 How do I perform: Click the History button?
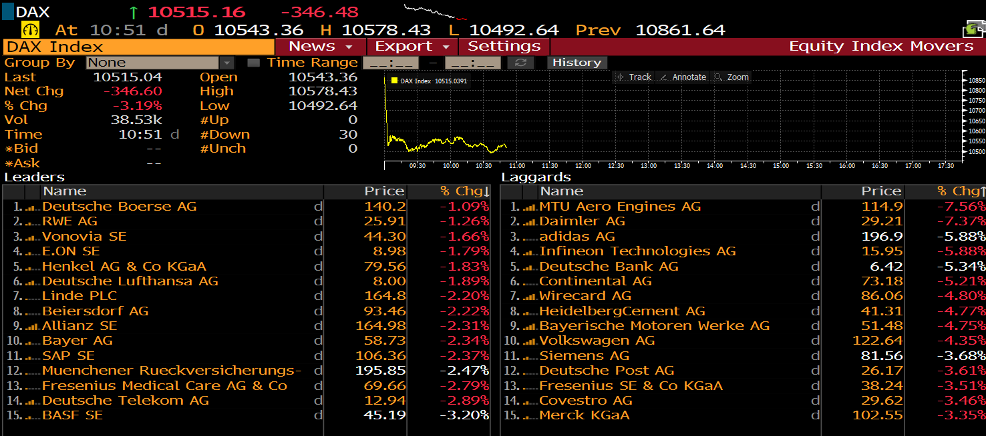click(x=577, y=63)
